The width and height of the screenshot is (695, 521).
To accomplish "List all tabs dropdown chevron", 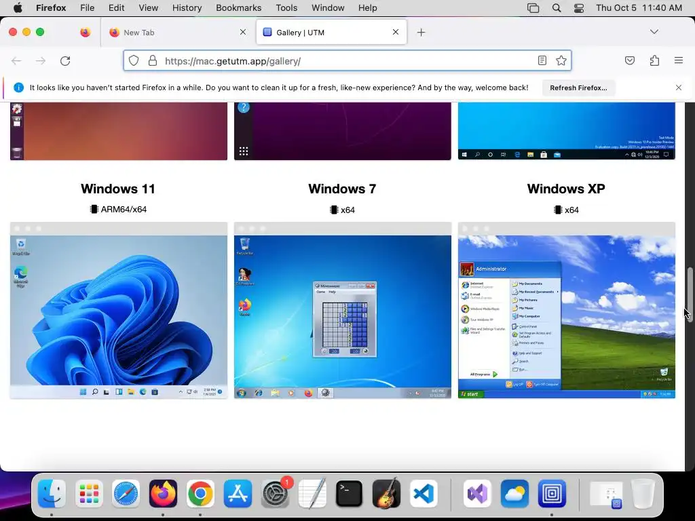I will click(654, 32).
